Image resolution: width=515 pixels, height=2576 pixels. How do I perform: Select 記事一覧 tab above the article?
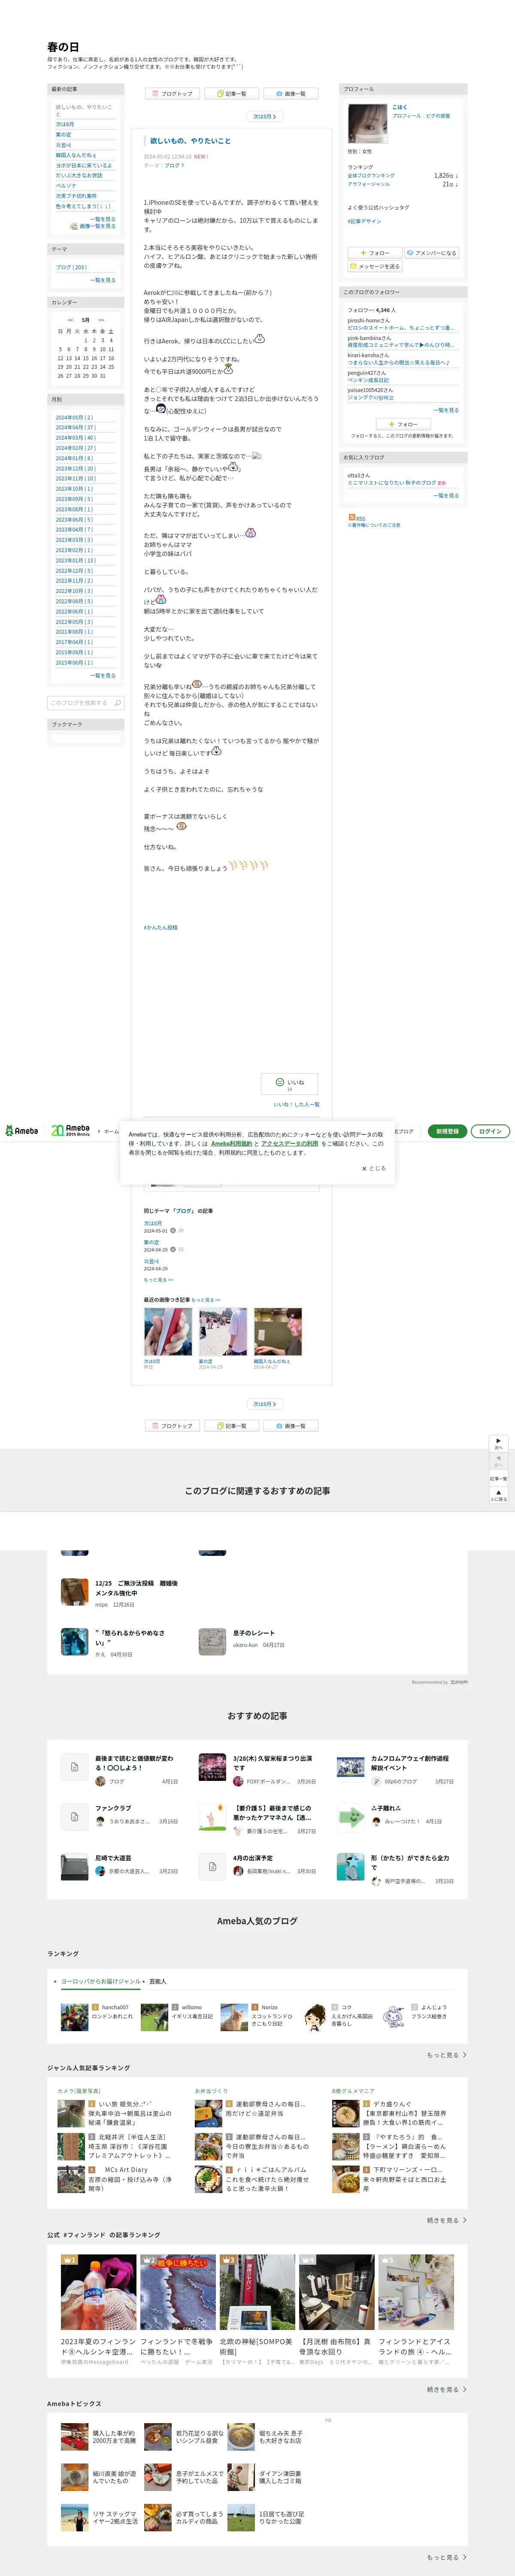tap(232, 94)
